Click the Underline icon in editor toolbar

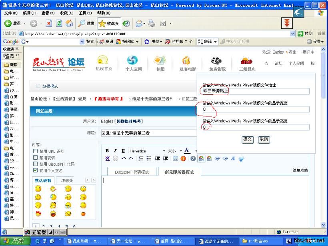click(123, 151)
